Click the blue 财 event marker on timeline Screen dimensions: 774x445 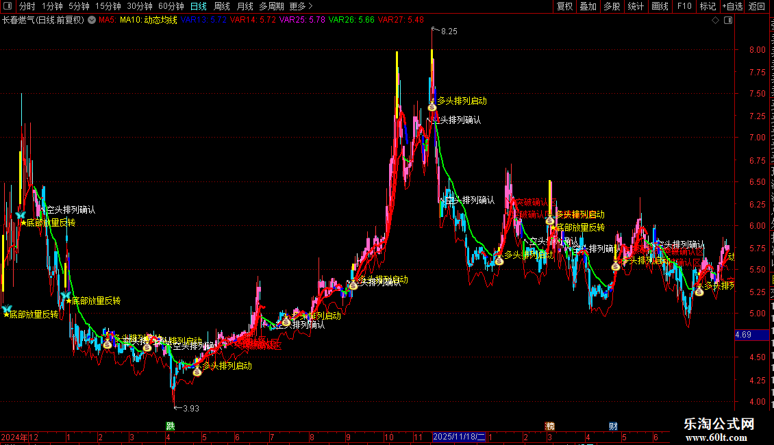[613, 426]
